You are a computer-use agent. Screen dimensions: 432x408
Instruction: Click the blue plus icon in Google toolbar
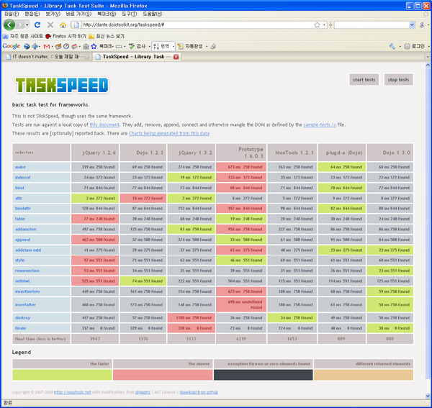[x=35, y=46]
